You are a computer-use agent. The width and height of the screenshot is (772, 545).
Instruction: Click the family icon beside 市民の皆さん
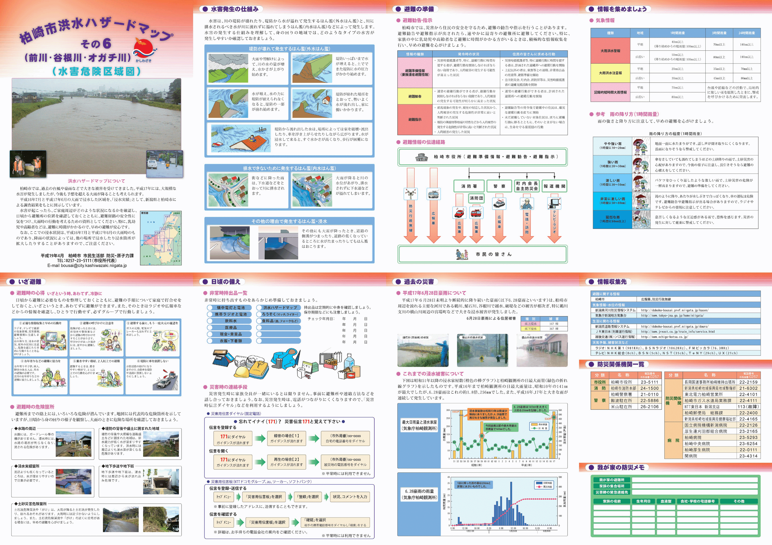(462, 254)
